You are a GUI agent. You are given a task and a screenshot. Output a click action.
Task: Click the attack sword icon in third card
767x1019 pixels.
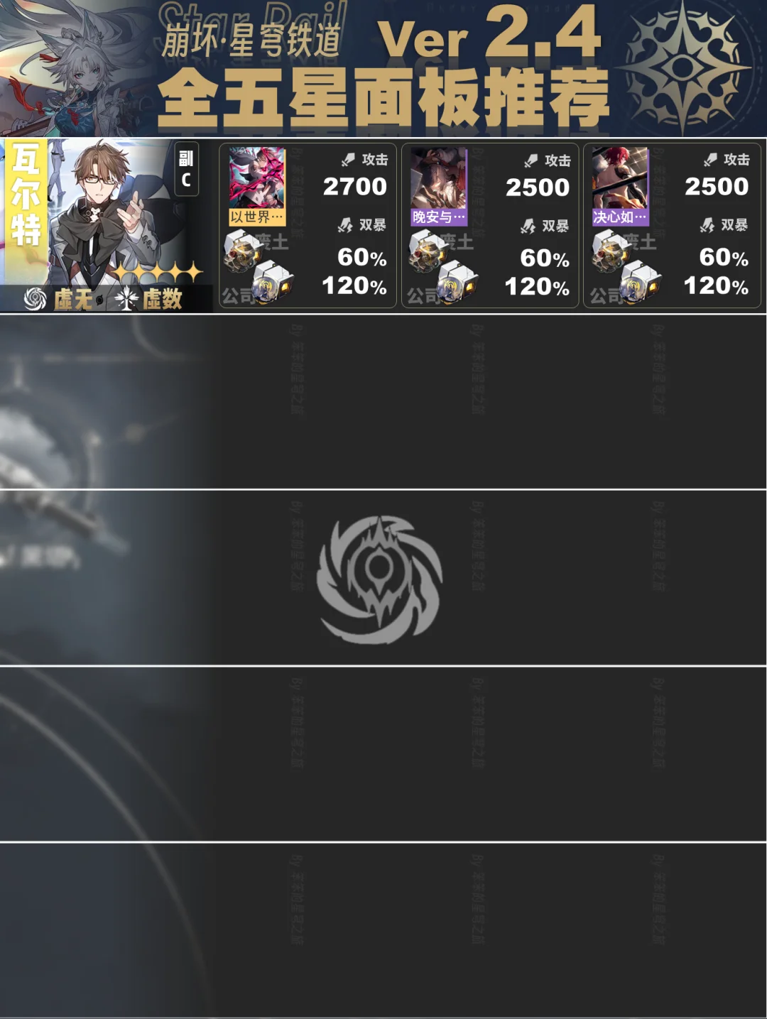710,160
